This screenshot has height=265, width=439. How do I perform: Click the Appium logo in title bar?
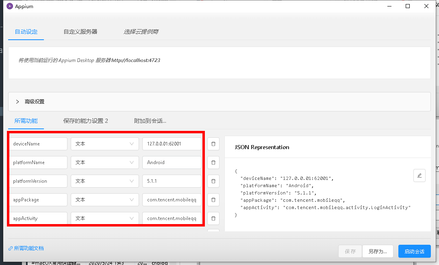tap(10, 6)
